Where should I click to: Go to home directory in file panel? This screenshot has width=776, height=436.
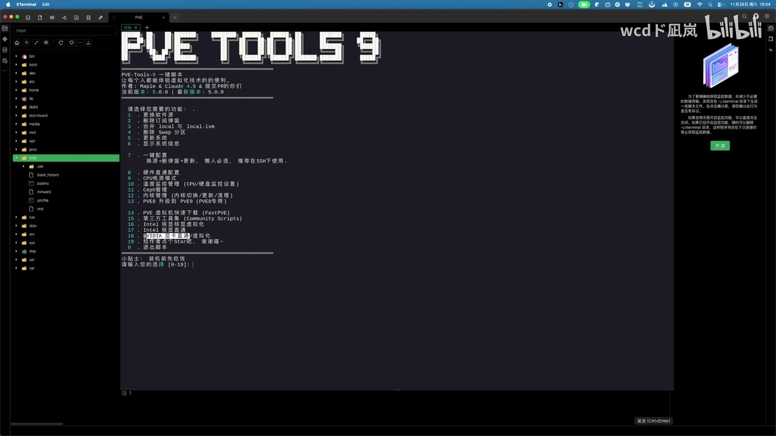click(17, 42)
